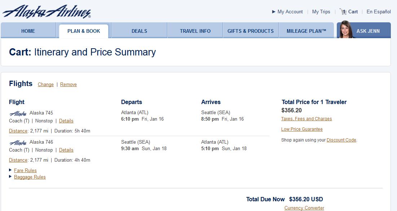The height and width of the screenshot is (211, 397).
Task: Click the Ask Jenn avatar photo
Action: click(346, 30)
